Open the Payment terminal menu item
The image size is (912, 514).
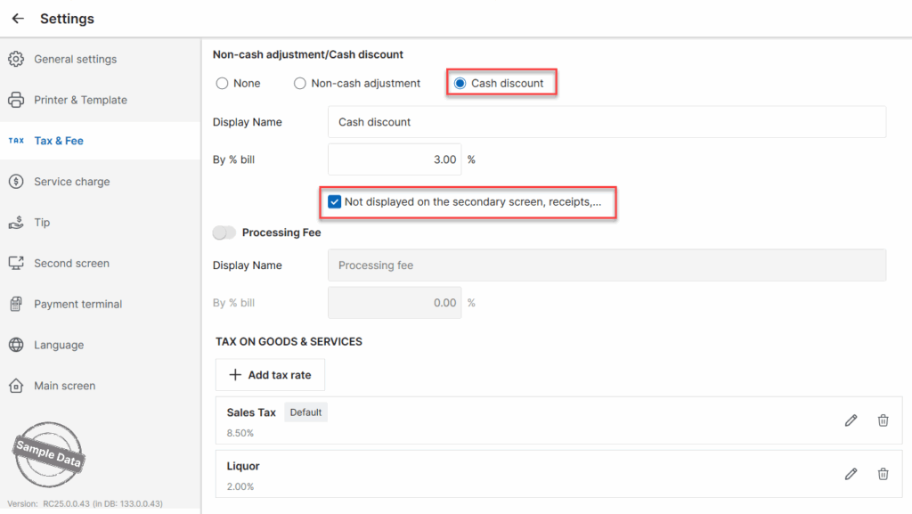click(77, 305)
